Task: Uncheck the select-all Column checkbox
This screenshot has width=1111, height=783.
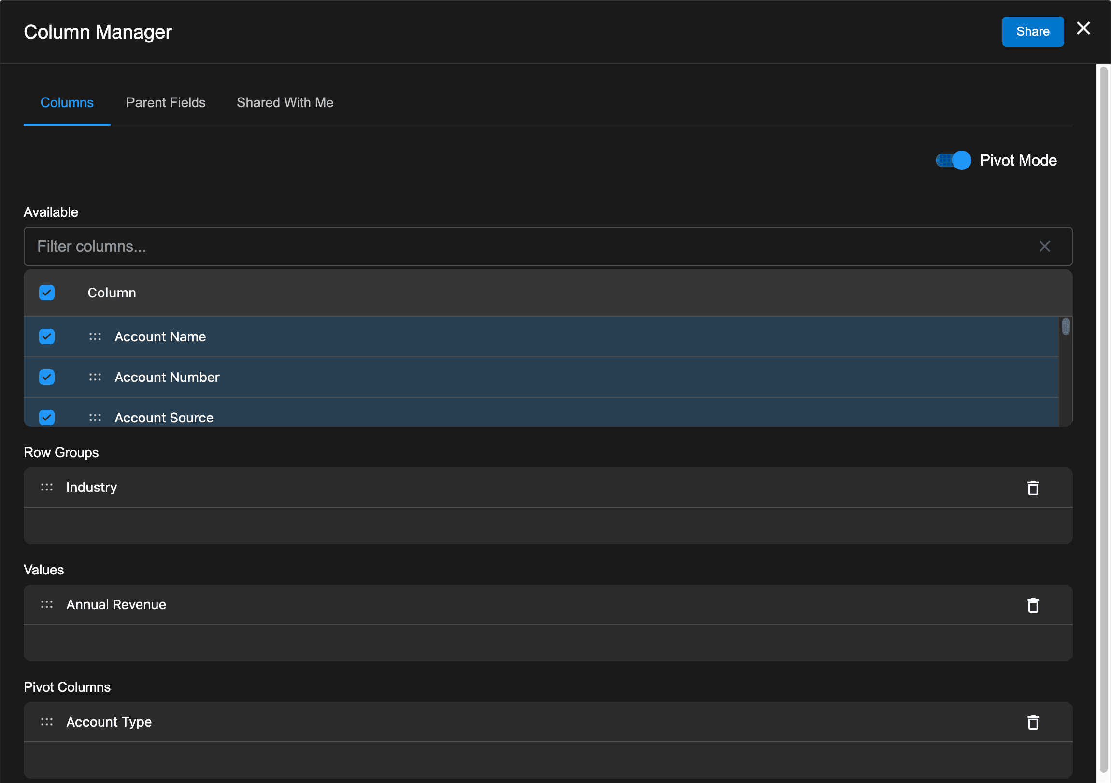Action: [47, 293]
